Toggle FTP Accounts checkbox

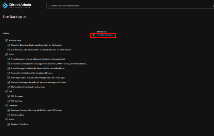[x=9, y=96]
